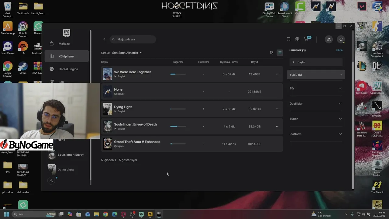Click the Başlık filter search field
389x219 pixels.
[x=316, y=62]
